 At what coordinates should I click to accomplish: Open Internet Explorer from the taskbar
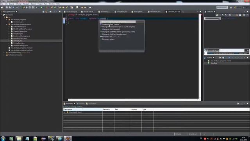click(x=59, y=138)
